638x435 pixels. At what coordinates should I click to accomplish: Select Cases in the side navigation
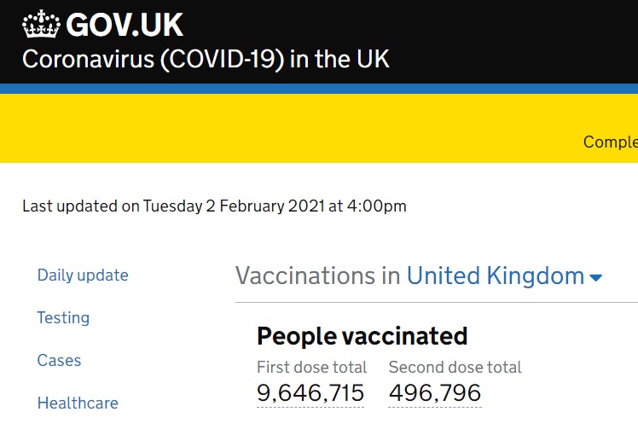(59, 360)
